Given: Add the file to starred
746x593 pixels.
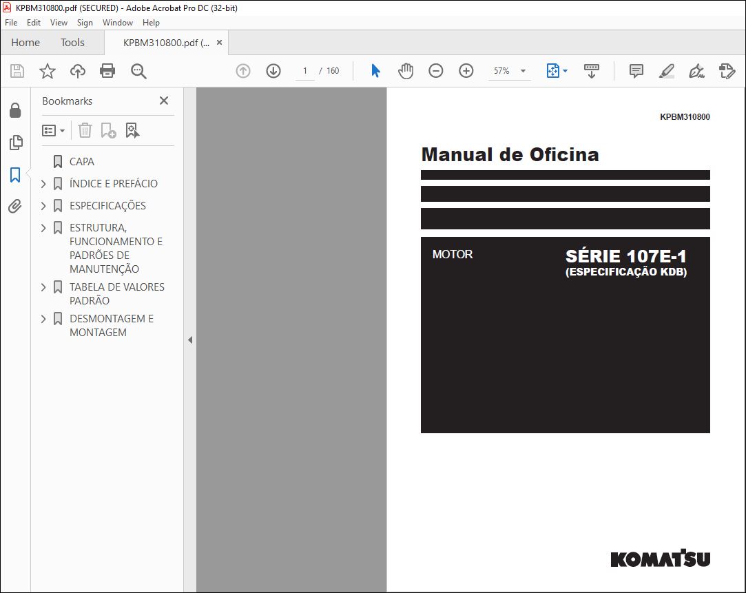Looking at the screenshot, I should (x=47, y=71).
